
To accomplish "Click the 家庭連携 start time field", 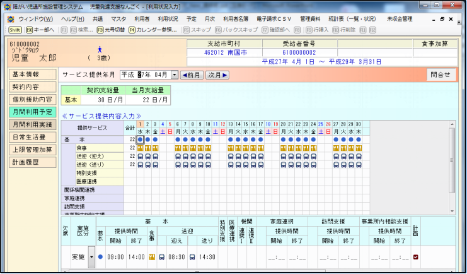I will [277, 257].
